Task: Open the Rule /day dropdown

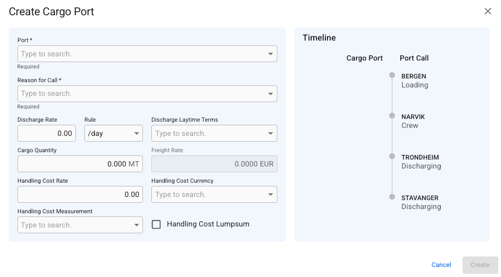Action: click(136, 133)
